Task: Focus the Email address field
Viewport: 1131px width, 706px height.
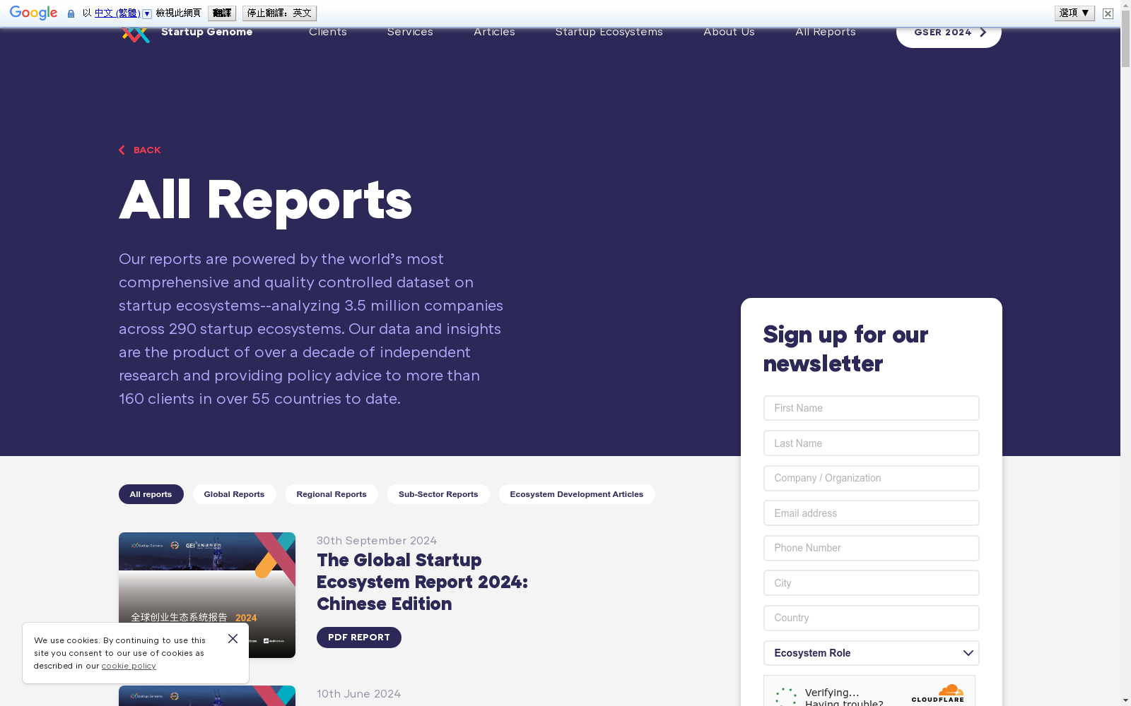Action: tap(871, 513)
